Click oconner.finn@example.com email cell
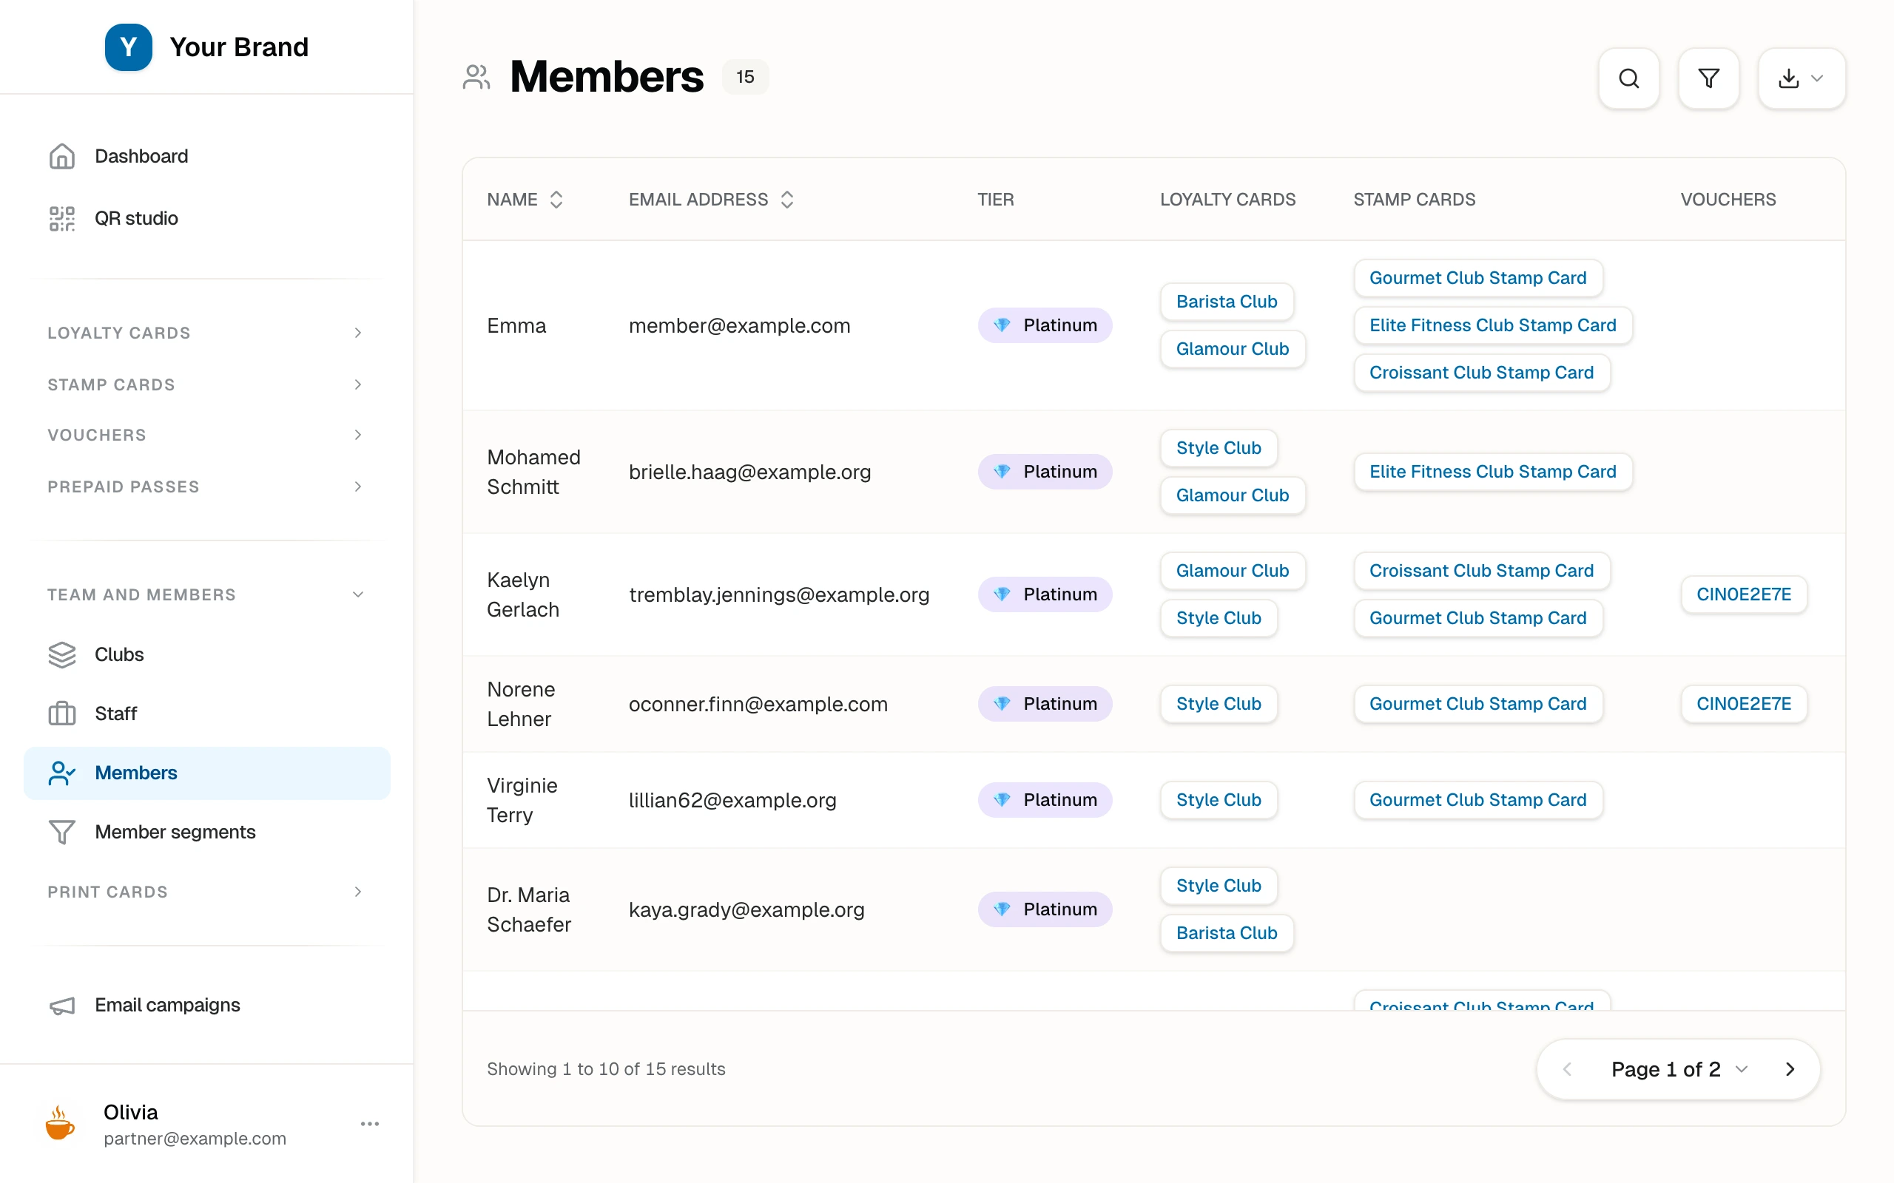The width and height of the screenshot is (1894, 1183). (x=758, y=704)
